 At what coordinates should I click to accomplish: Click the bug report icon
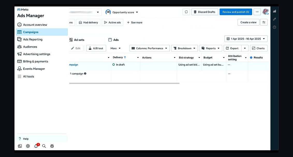52,146
